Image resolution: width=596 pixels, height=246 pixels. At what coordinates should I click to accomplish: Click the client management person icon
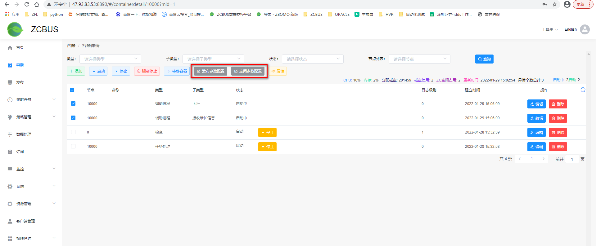click(x=10, y=221)
